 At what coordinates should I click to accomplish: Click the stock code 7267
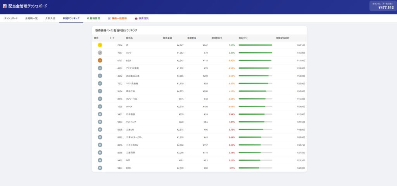(120, 53)
